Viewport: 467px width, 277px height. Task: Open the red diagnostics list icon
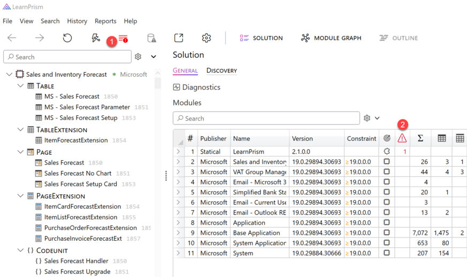(123, 38)
